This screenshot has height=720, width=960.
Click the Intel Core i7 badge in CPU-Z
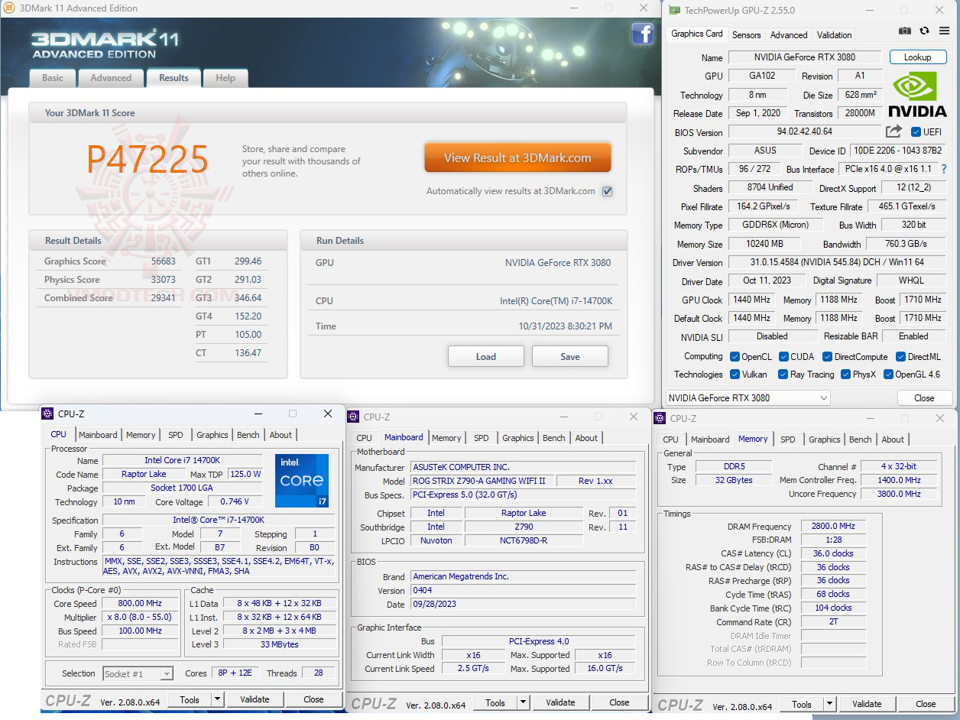[x=301, y=480]
